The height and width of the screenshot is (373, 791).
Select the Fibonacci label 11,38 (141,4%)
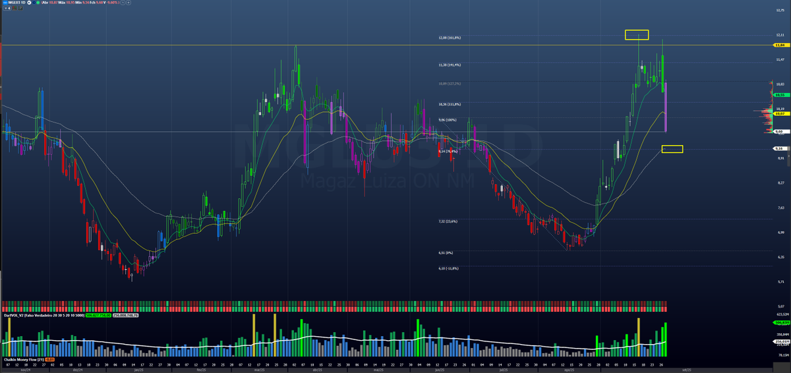coord(450,65)
